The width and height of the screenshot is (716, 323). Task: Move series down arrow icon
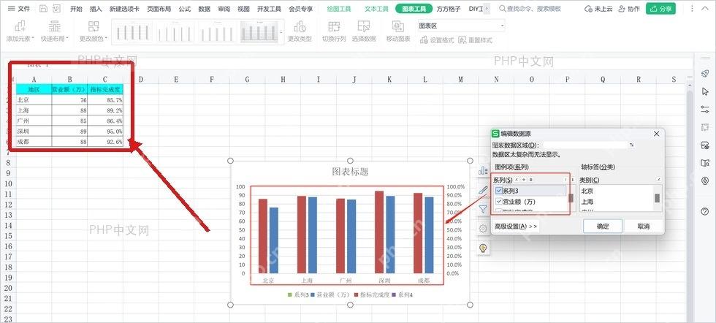[x=573, y=180]
